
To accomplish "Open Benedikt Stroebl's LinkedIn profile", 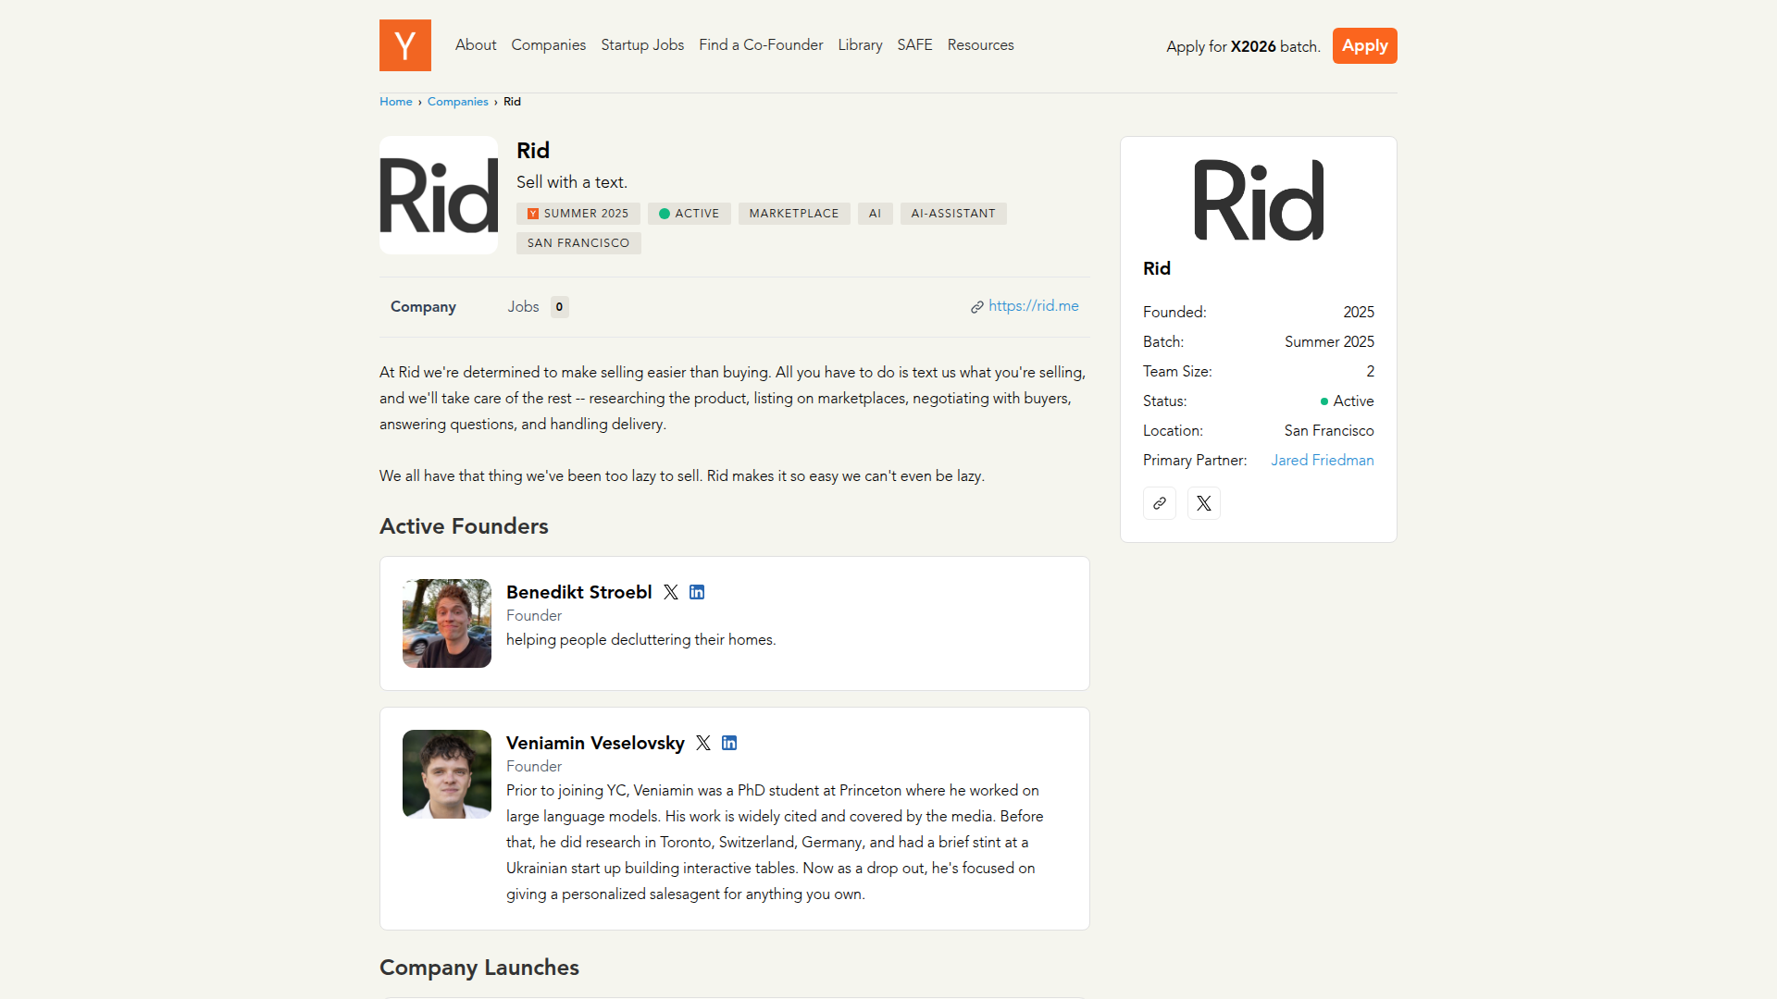I will coord(697,592).
